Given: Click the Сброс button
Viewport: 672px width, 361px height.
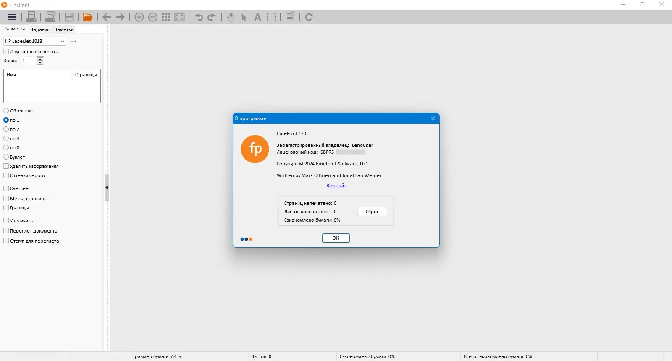Looking at the screenshot, I should point(373,212).
